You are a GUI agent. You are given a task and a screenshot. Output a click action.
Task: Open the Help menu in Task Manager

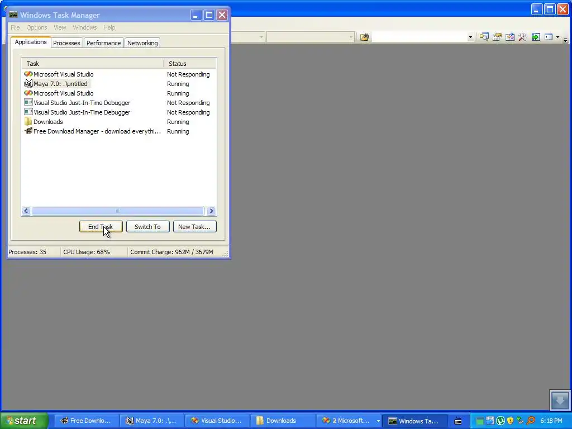click(x=109, y=27)
